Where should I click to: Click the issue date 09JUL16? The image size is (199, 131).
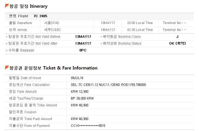[x=77, y=78]
